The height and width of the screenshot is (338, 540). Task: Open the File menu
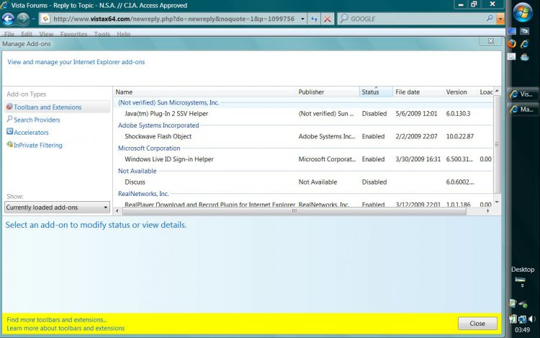(x=9, y=34)
